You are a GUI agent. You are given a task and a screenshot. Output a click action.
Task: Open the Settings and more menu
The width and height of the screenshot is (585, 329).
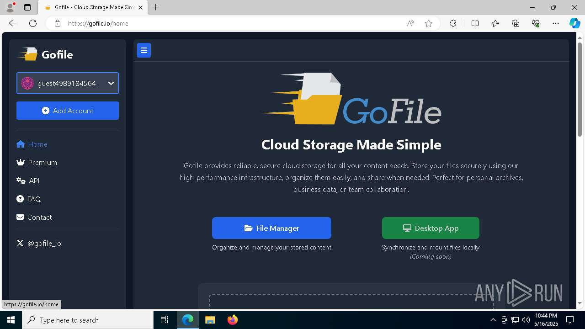(x=556, y=23)
